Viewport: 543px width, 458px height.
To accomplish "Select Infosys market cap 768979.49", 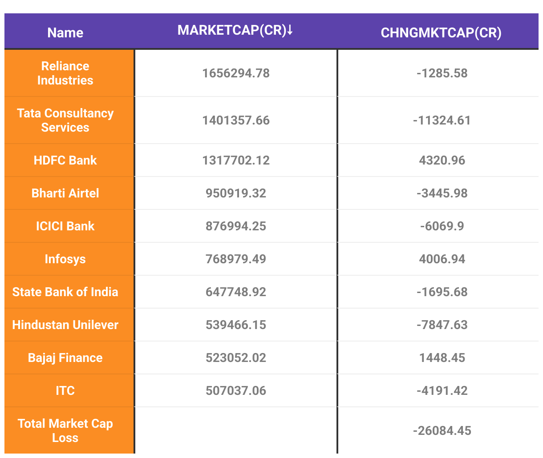I will [236, 259].
